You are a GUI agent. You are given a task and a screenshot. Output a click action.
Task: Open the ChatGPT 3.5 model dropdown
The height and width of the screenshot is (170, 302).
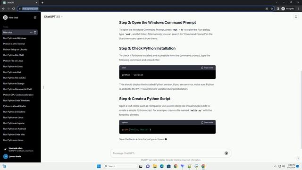click(53, 17)
